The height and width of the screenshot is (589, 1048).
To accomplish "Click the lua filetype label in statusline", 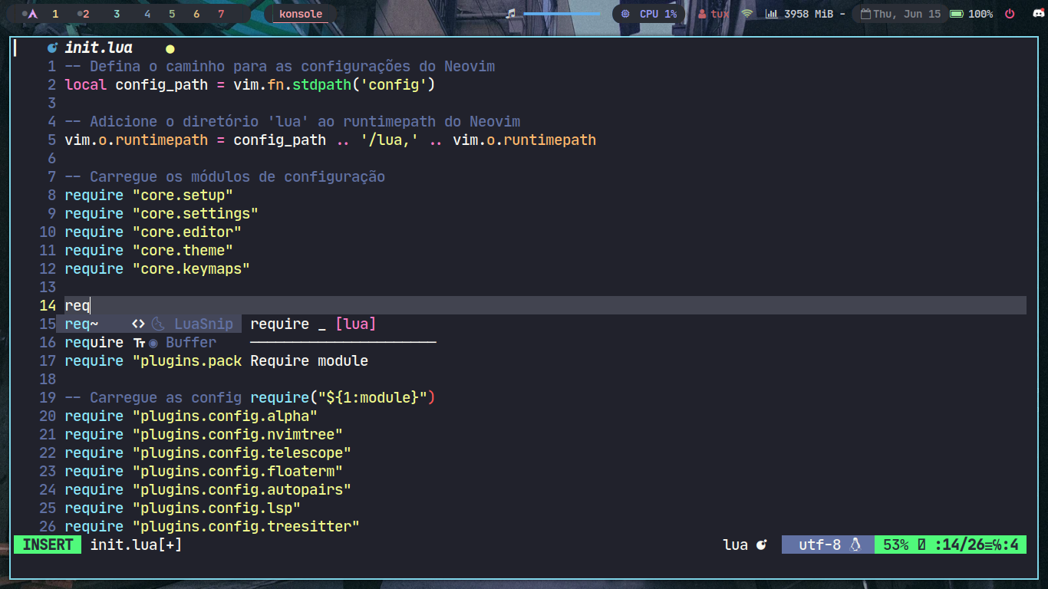I will pyautogui.click(x=735, y=545).
